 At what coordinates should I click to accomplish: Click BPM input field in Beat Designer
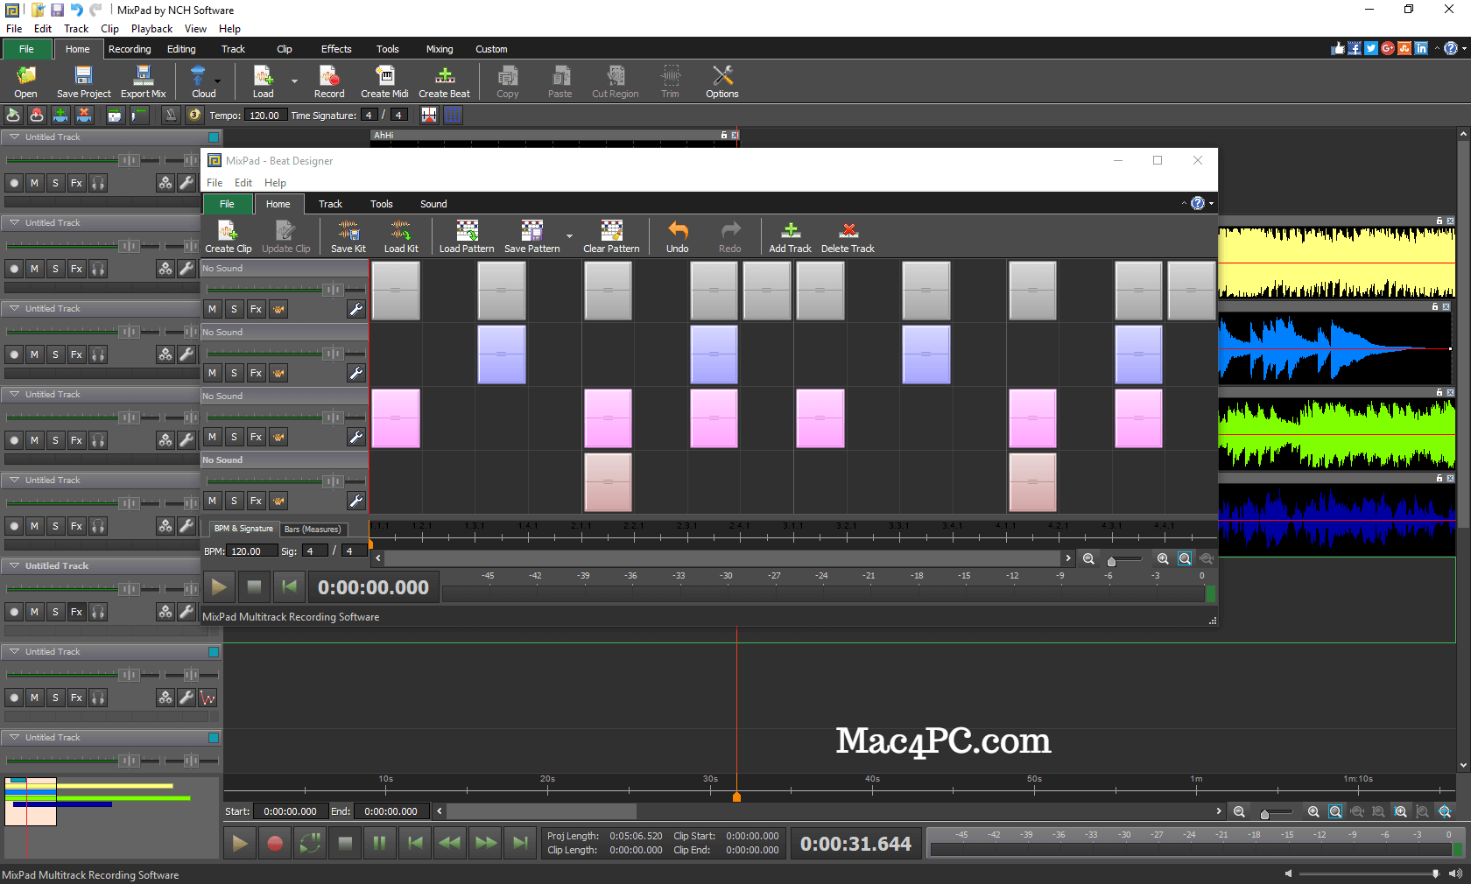(251, 551)
